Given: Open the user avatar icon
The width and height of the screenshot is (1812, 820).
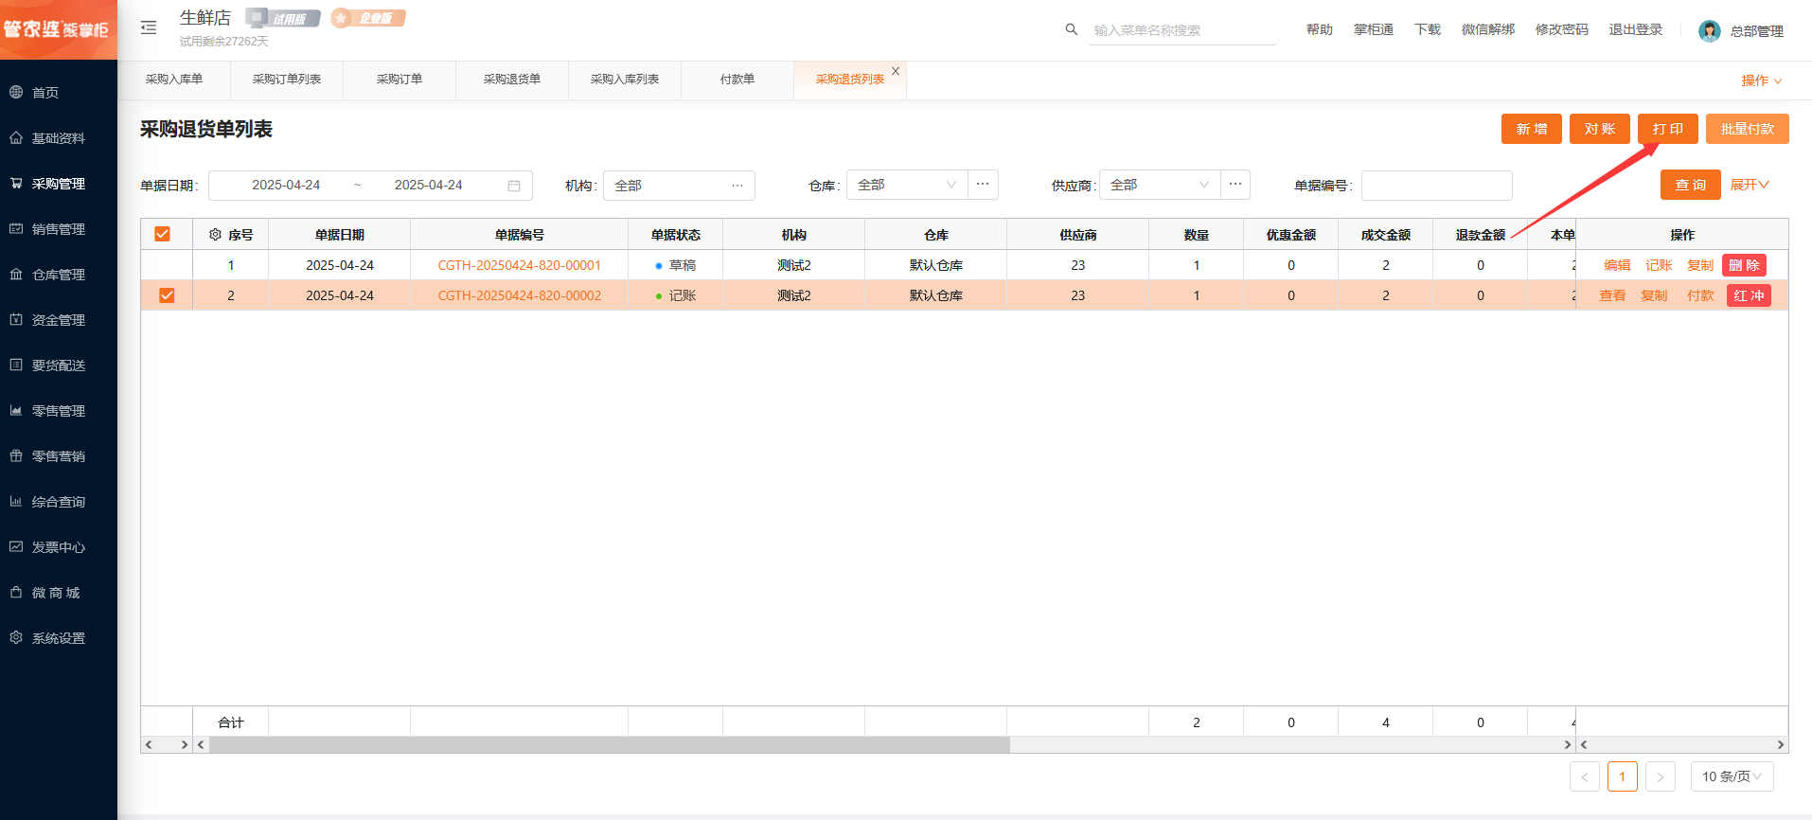Looking at the screenshot, I should (1710, 31).
